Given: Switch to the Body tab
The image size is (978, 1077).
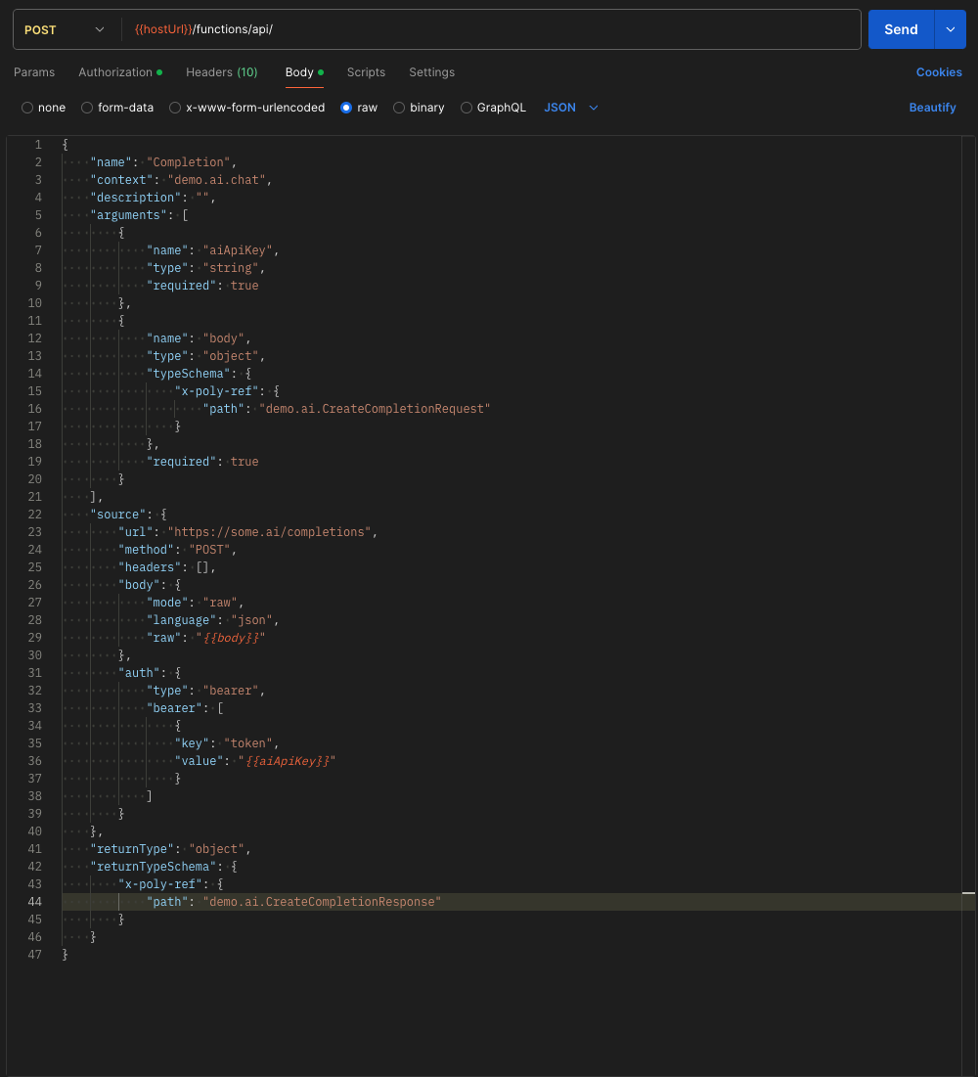Looking at the screenshot, I should point(301,72).
